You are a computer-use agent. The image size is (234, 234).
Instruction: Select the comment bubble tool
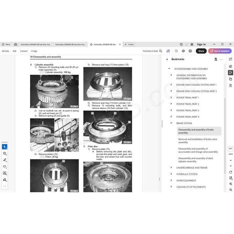(5, 153)
